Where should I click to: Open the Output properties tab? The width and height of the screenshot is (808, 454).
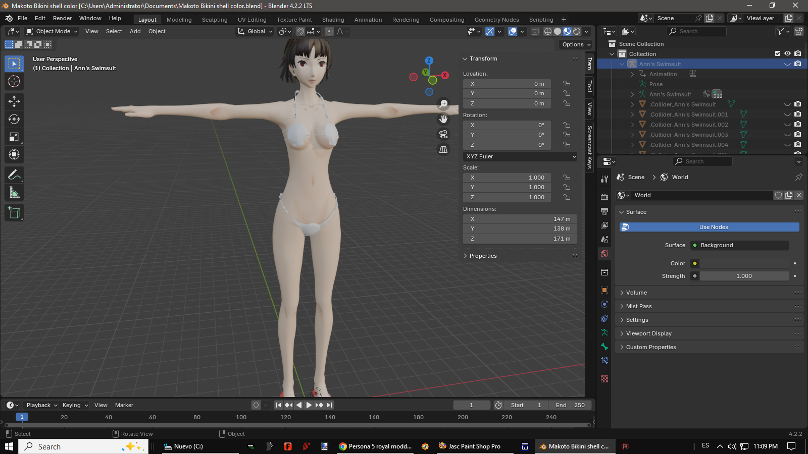pos(604,211)
